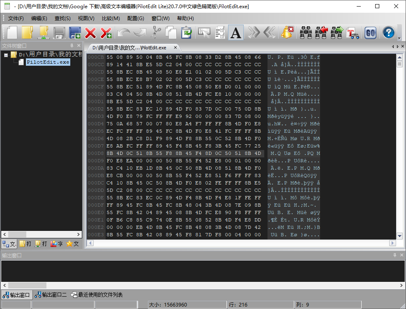Open the 比较(M) menu
406x309 pixels.
[111, 18]
